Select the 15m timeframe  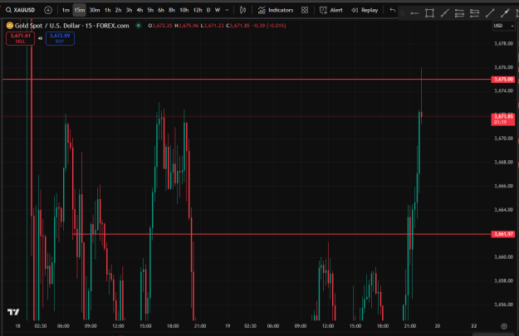(x=80, y=10)
